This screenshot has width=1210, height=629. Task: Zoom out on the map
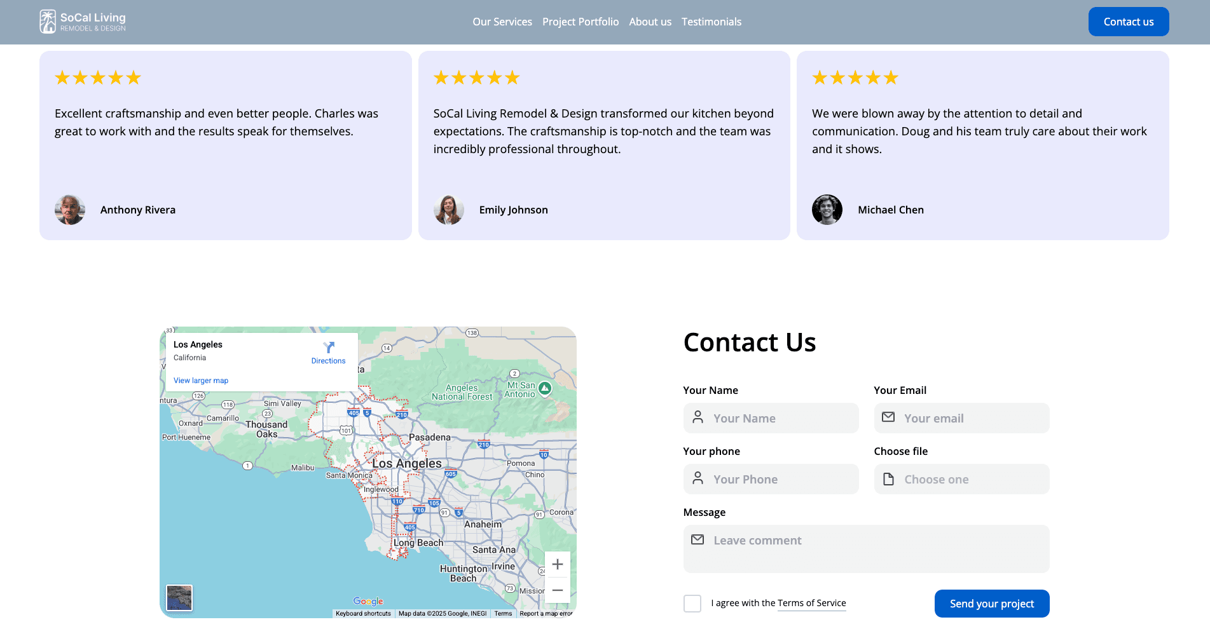coord(558,590)
